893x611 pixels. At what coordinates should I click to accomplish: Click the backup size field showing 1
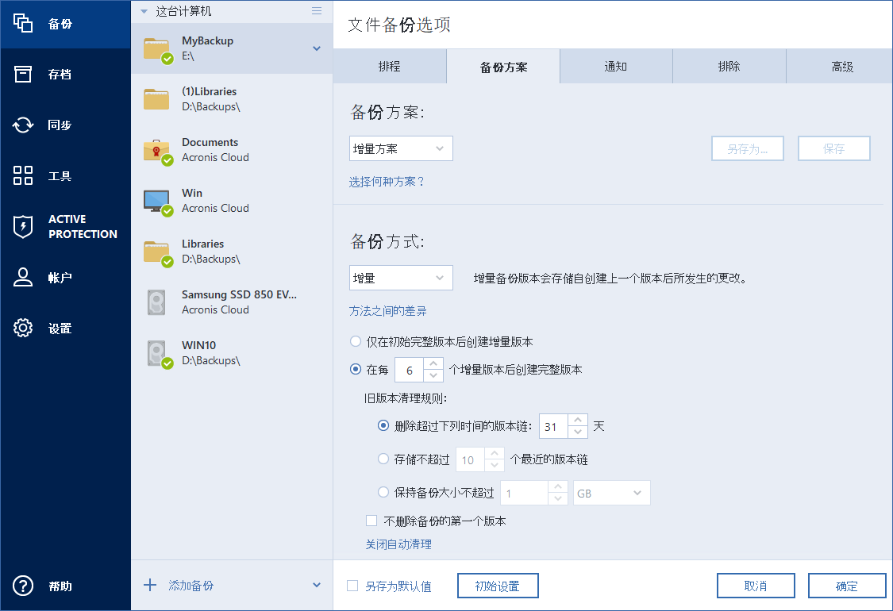[x=525, y=493]
